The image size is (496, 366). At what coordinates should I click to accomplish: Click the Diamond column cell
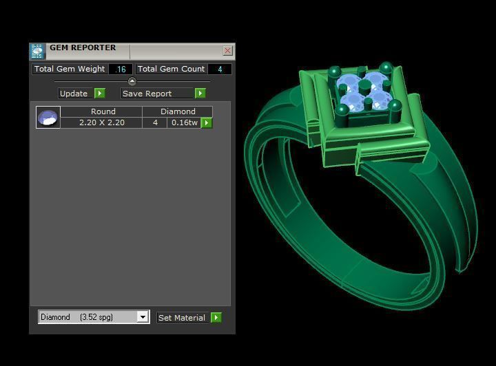click(x=178, y=111)
